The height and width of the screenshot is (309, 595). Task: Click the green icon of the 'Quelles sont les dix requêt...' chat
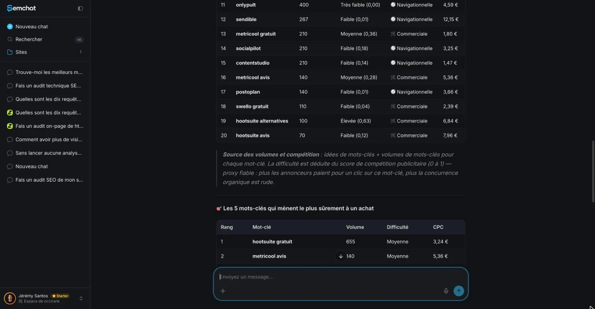pyautogui.click(x=10, y=113)
